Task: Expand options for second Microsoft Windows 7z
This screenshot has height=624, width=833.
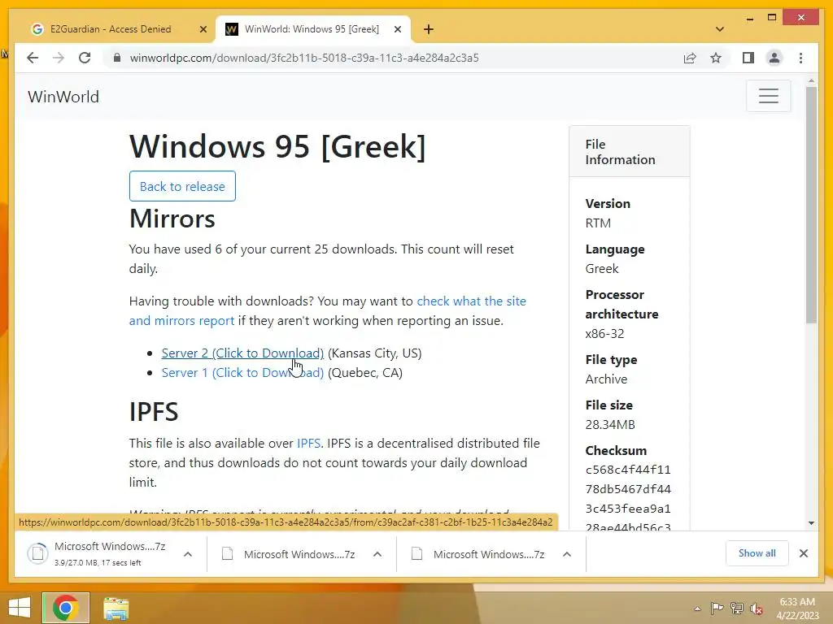Action: click(x=377, y=554)
